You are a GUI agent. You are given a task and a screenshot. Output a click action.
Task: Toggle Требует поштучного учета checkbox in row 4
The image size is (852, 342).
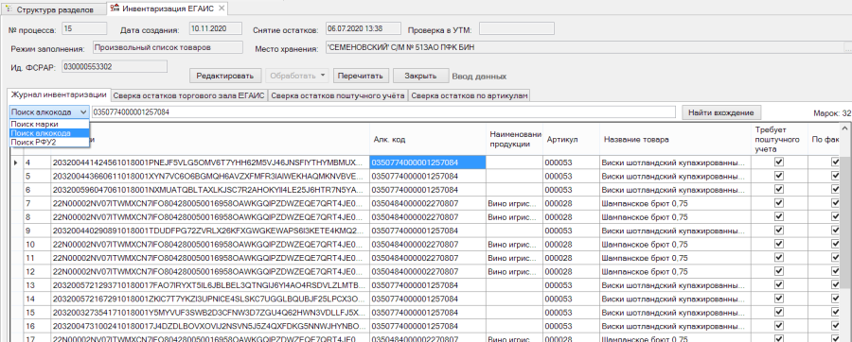(779, 162)
